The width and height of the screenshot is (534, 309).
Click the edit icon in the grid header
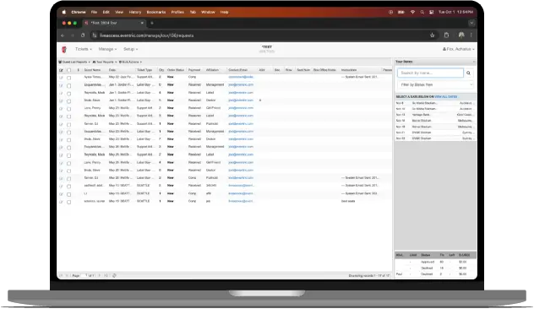point(61,70)
